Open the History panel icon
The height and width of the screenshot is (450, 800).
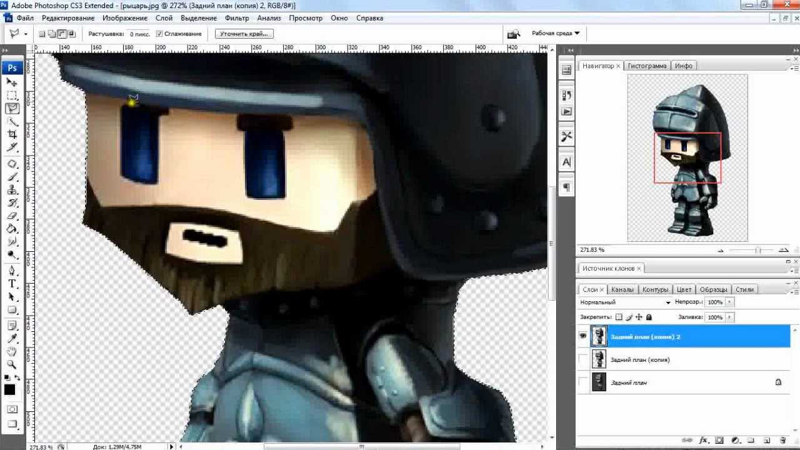(567, 96)
